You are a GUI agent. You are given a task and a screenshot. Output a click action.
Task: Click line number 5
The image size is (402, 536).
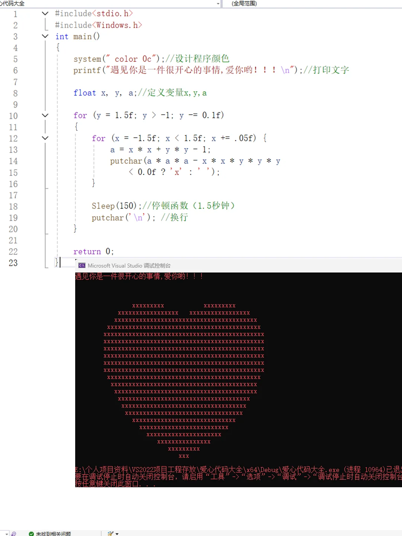click(15, 59)
